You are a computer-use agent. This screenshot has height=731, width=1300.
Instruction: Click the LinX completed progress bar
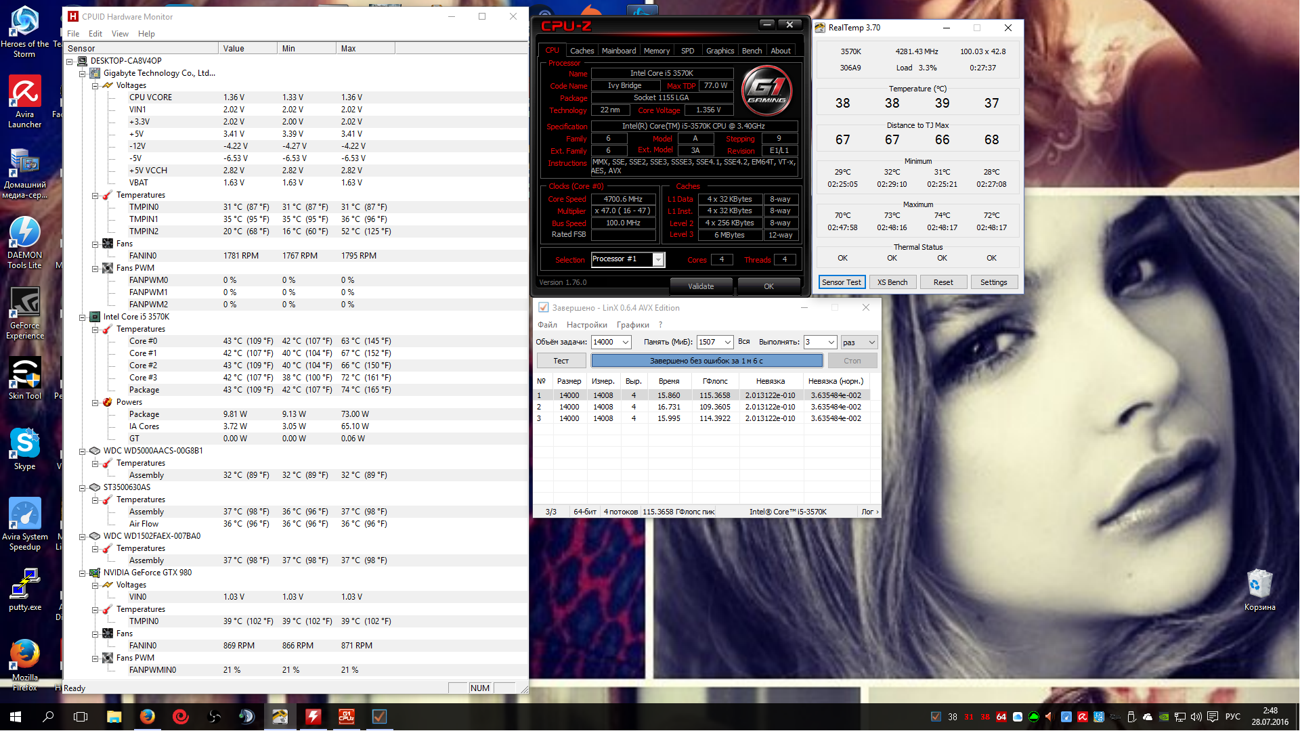pos(706,361)
